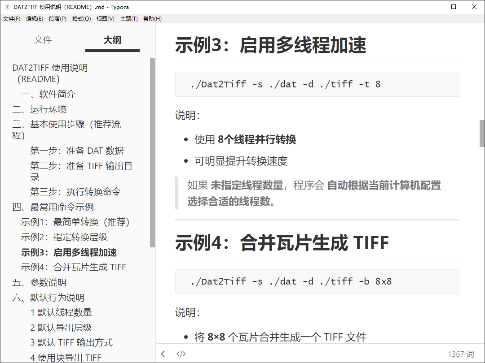The height and width of the screenshot is (363, 485).
Task: Jump to 六、默认行为说明 in outline
Action: click(48, 298)
